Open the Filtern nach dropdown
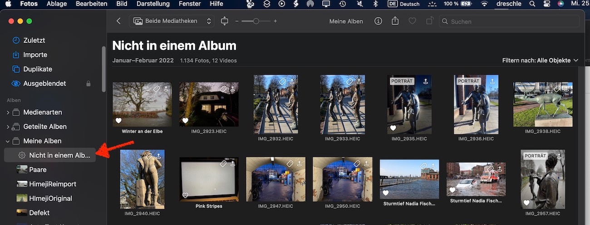The image size is (590, 225). [540, 60]
